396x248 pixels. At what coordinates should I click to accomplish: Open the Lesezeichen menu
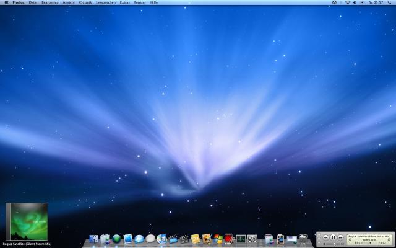[x=106, y=2]
